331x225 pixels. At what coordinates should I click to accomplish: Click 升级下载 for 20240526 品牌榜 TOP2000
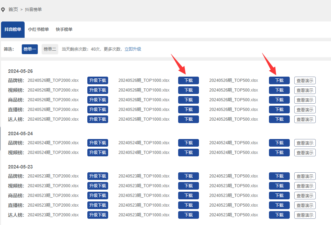98,80
